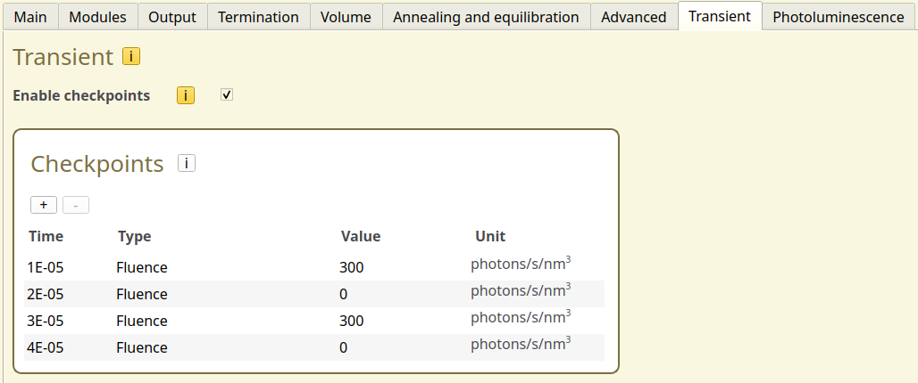
Task: Select the Termination tab
Action: [258, 17]
